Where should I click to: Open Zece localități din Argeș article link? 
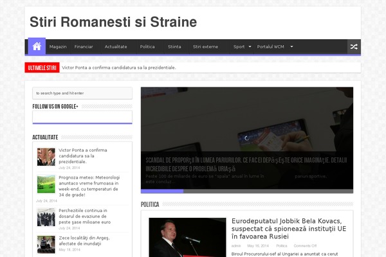coord(84,241)
